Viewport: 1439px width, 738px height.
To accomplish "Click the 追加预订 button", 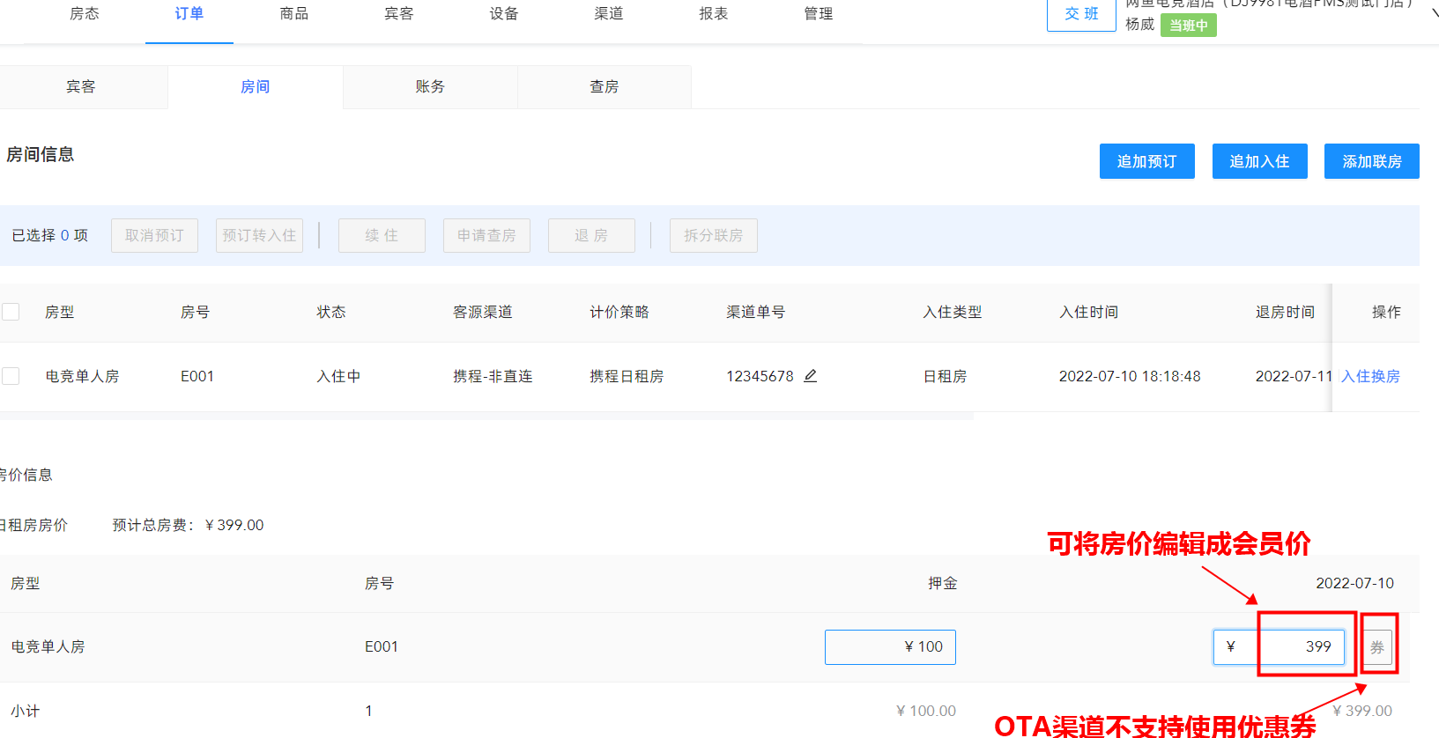I will [x=1147, y=161].
